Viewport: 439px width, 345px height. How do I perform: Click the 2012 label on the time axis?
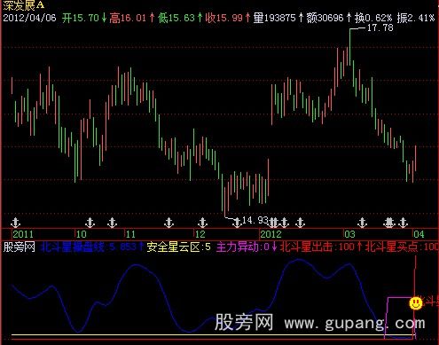pos(270,234)
